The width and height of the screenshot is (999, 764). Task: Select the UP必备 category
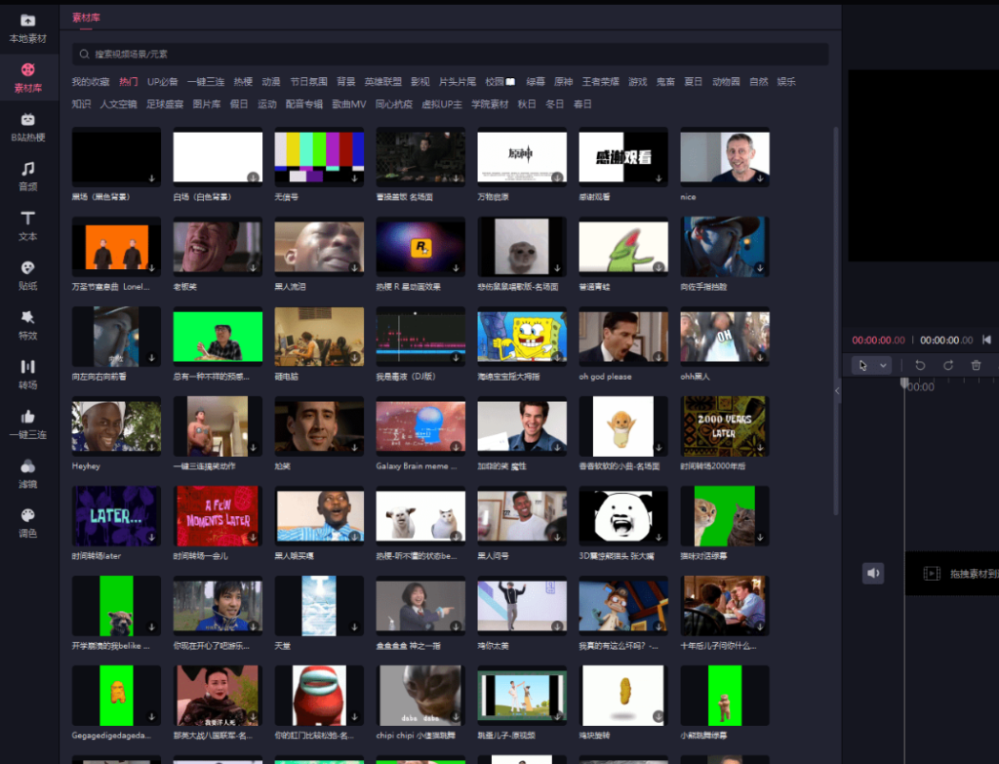coord(163,82)
